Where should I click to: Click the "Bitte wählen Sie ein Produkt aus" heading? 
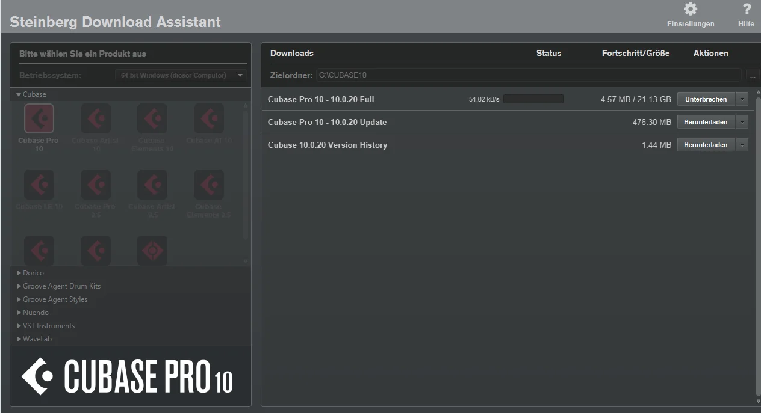[x=82, y=54]
